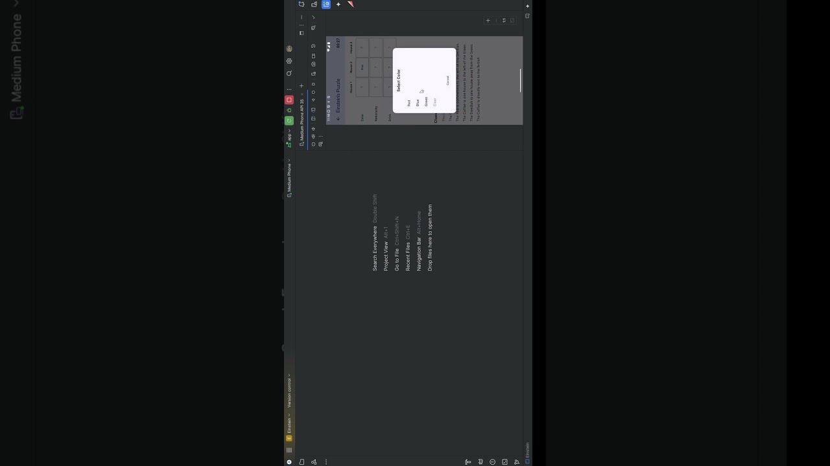Click emulator Overview square button

tap(313, 84)
